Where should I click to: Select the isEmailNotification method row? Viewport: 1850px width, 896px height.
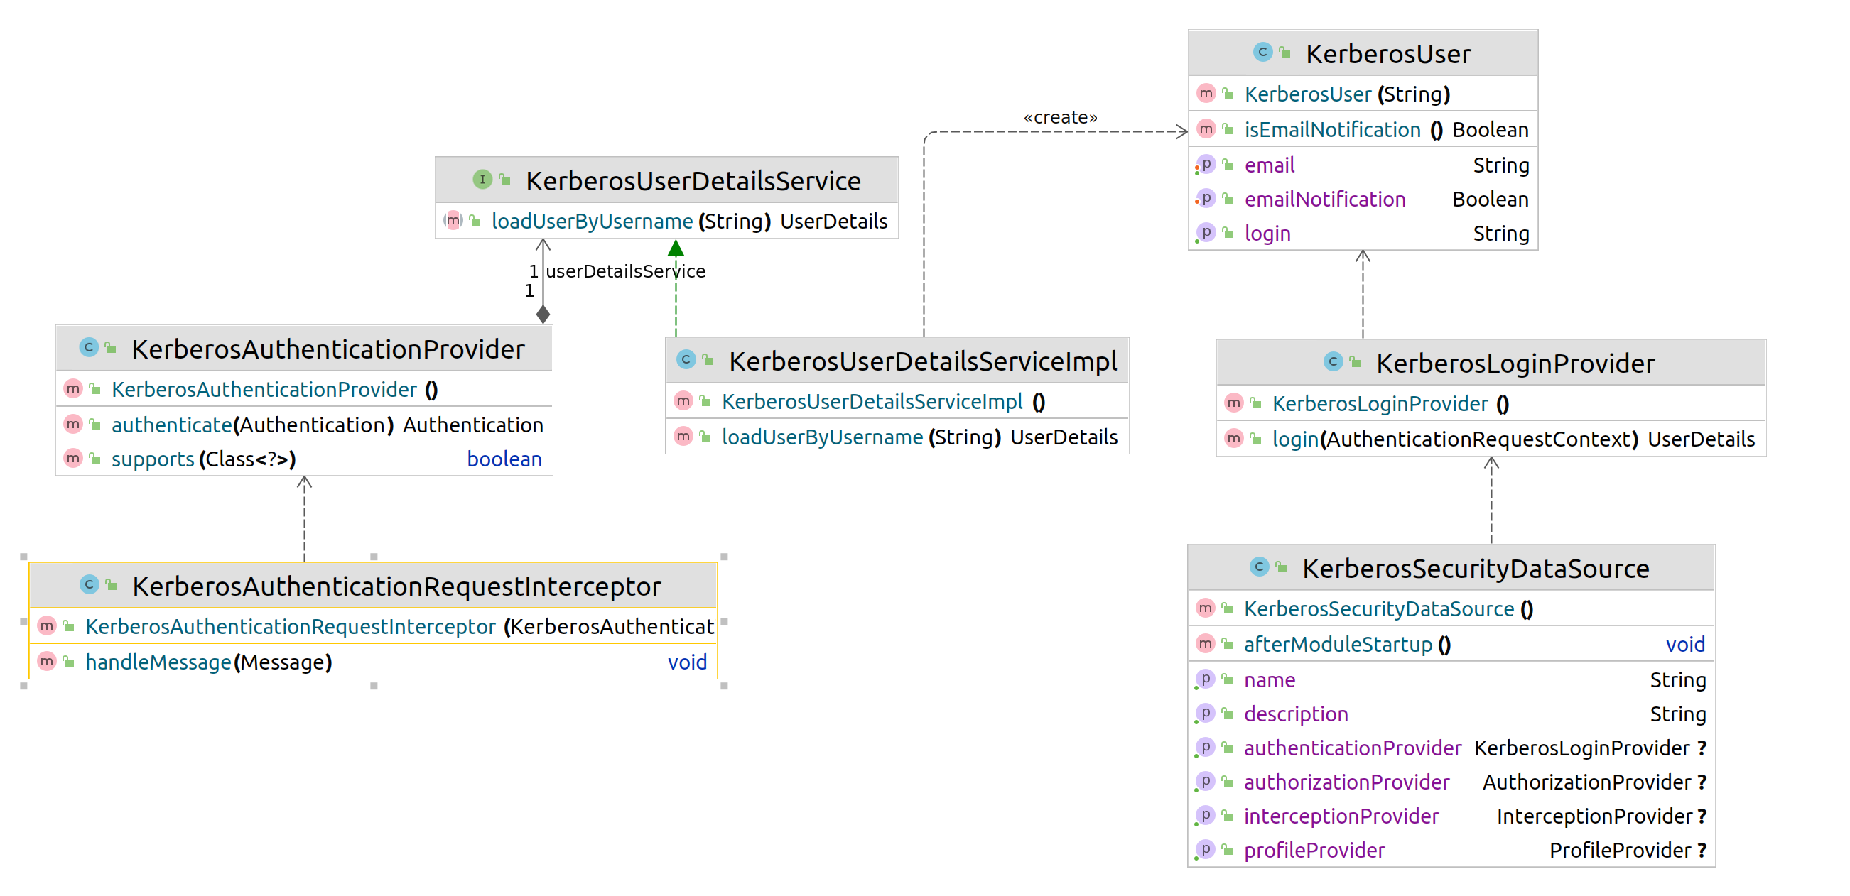point(1332,130)
